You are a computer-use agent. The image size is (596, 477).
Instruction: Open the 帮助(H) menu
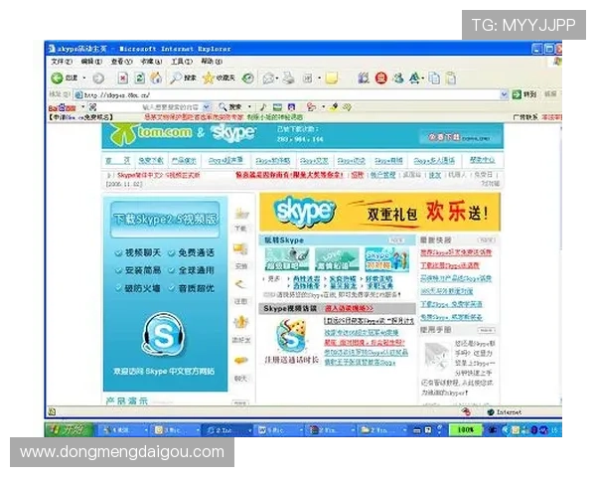coord(212,62)
